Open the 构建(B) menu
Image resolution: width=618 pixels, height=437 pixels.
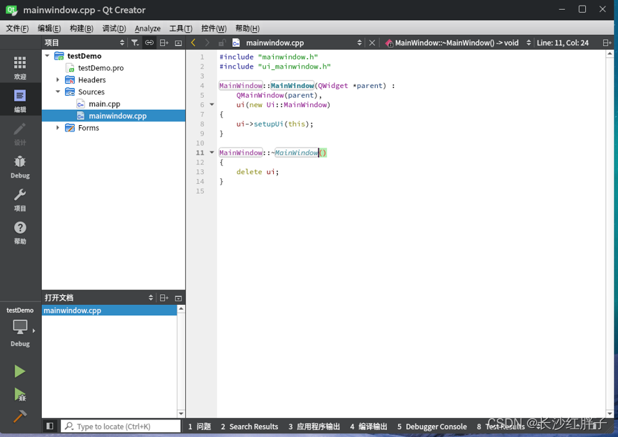point(82,29)
